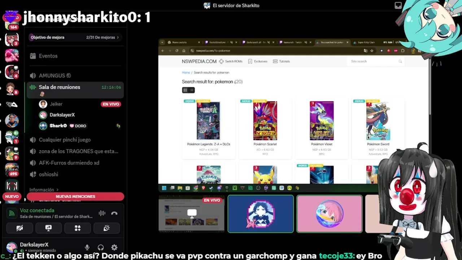Screen dimensions: 462x260
Task: Open the Exclusives menu item
Action: click(258, 61)
